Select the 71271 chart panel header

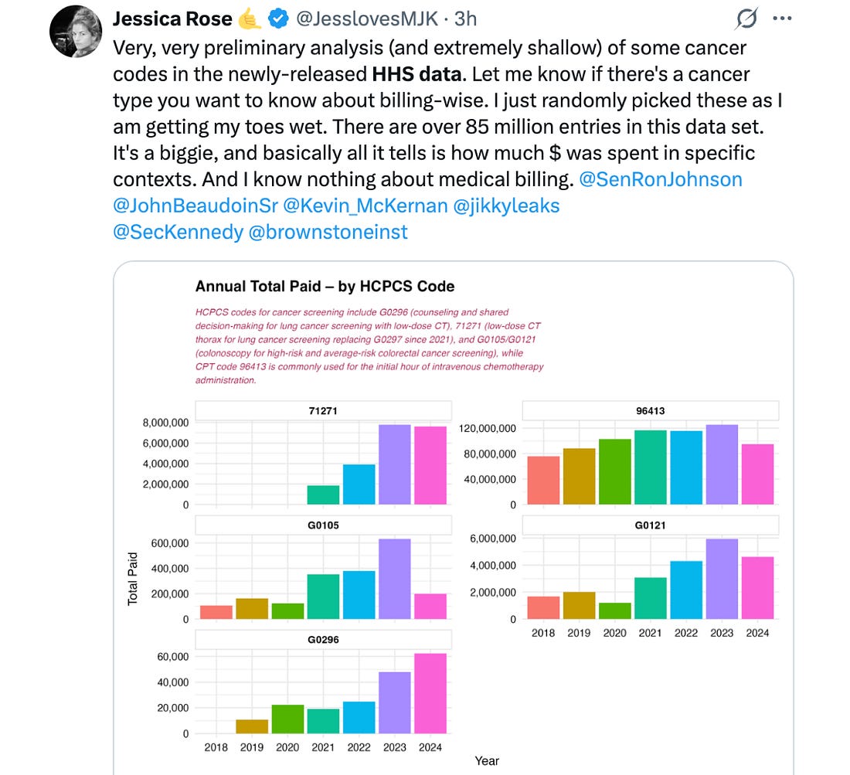tap(322, 411)
